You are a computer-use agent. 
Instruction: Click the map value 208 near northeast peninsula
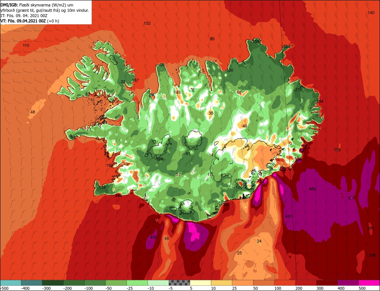[287, 46]
